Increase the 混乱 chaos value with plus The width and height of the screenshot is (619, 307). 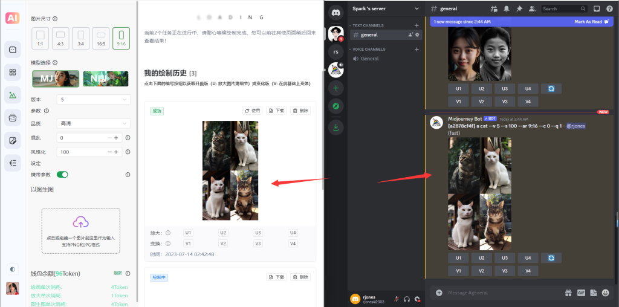tap(115, 138)
